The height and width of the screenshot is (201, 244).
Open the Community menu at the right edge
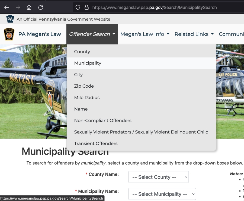(231, 34)
